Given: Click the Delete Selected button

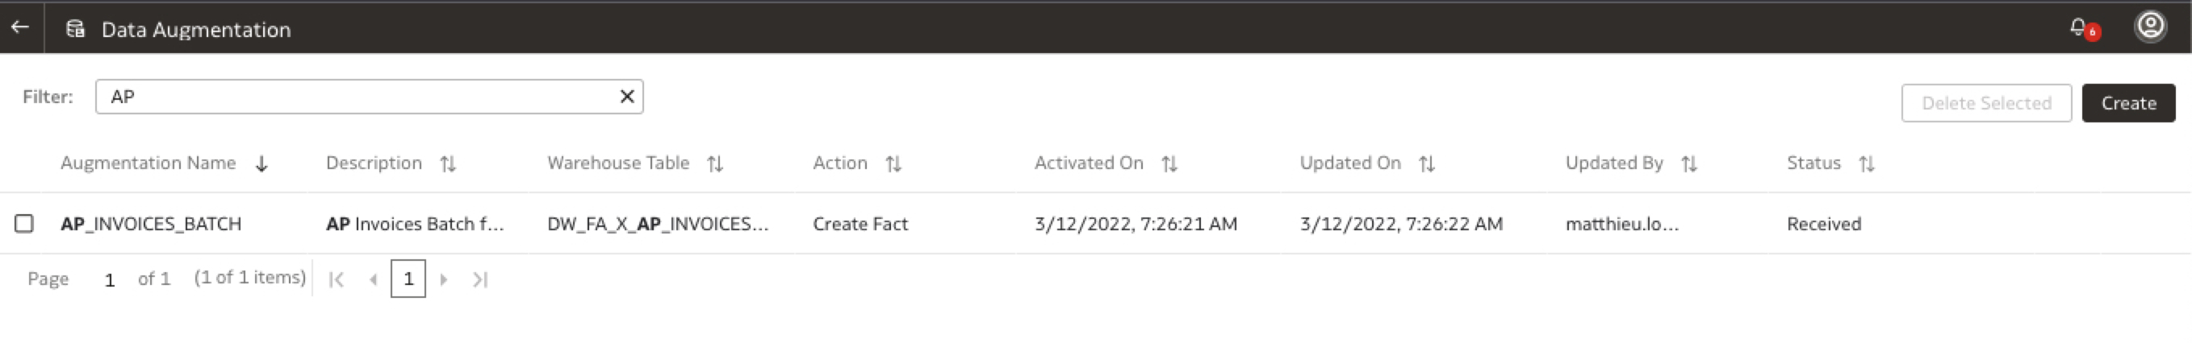Looking at the screenshot, I should [x=1986, y=104].
